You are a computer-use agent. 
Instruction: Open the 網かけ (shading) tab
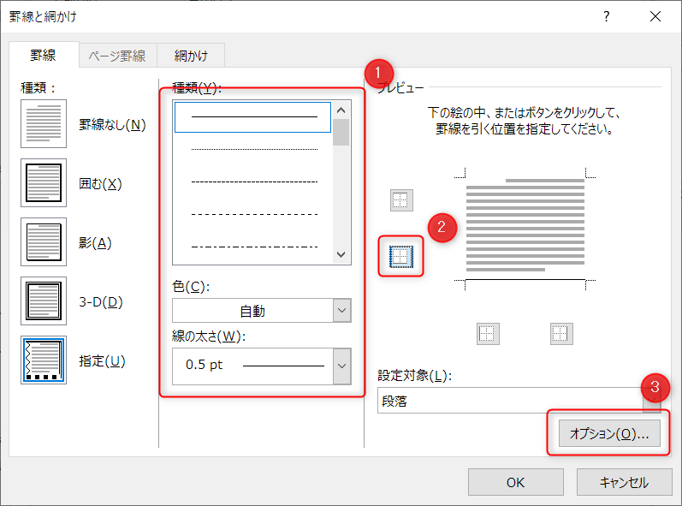[x=192, y=57]
